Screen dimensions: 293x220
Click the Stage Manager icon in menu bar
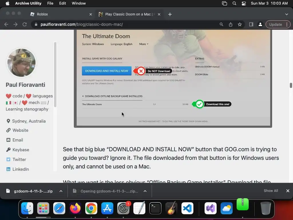tap(224, 3)
